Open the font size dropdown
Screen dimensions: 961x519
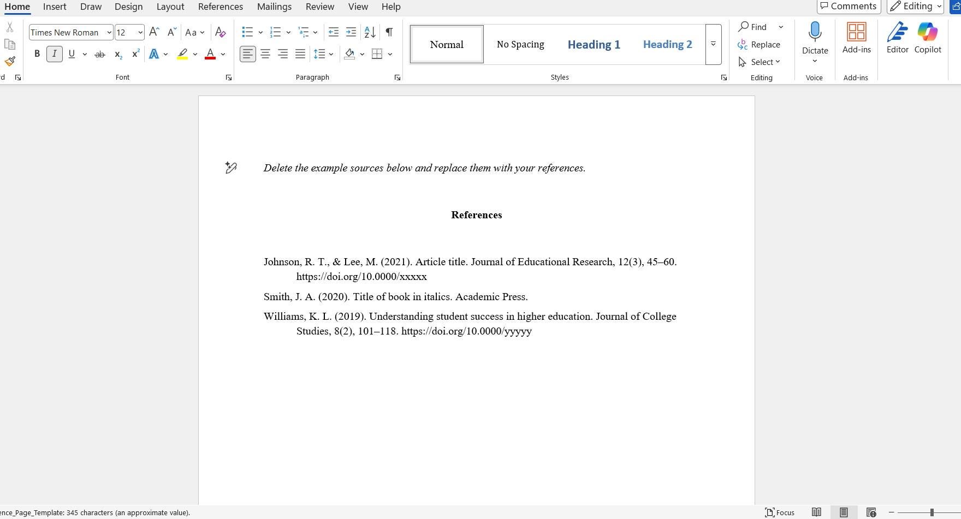click(140, 32)
